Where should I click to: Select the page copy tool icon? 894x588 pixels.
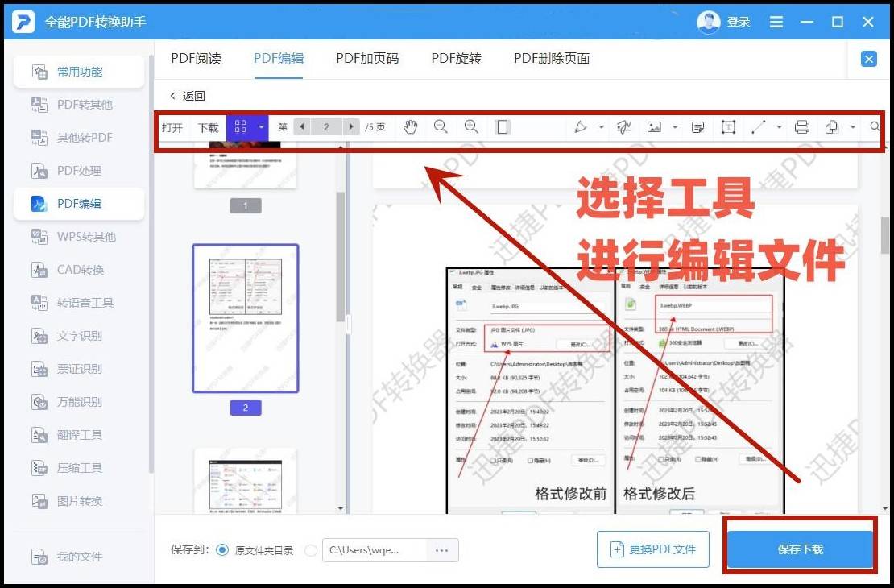pos(831,126)
